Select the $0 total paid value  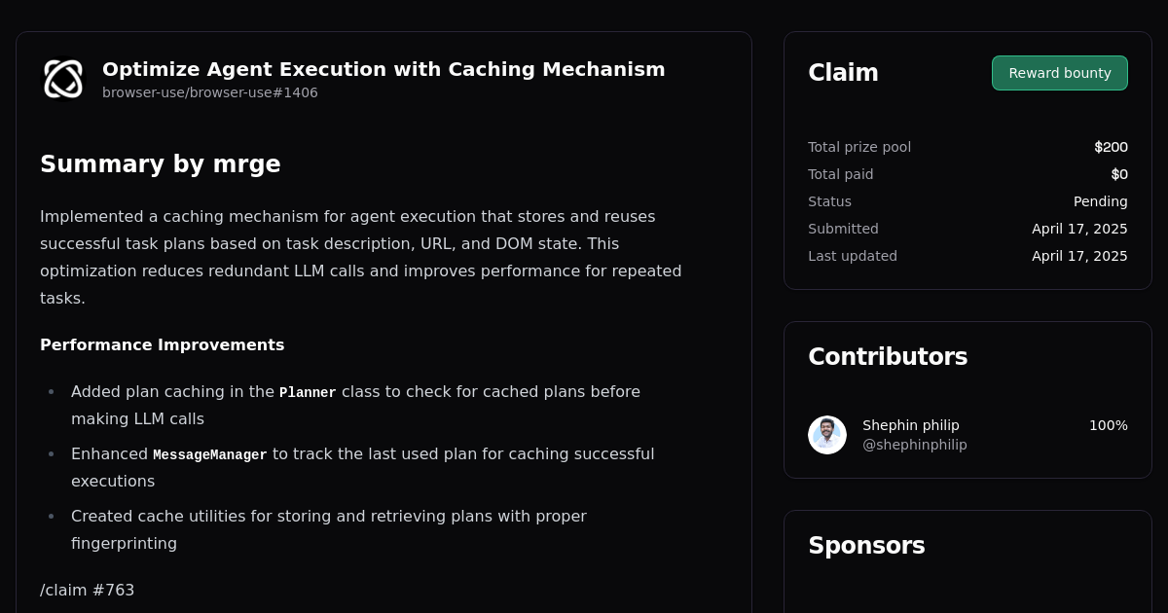click(x=1119, y=174)
